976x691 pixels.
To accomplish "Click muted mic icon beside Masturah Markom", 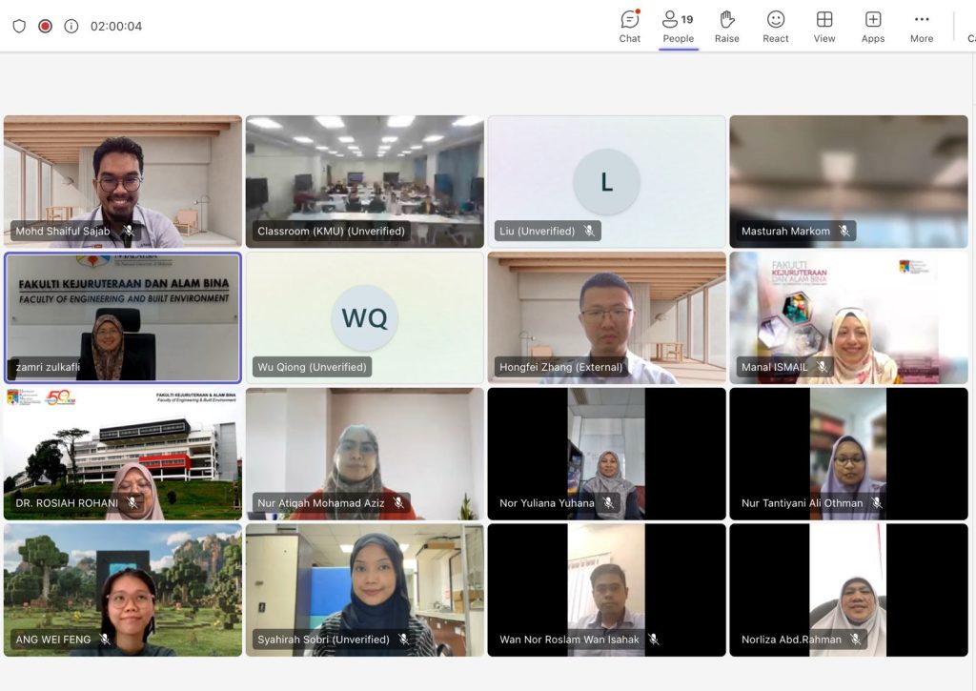I will coord(844,231).
